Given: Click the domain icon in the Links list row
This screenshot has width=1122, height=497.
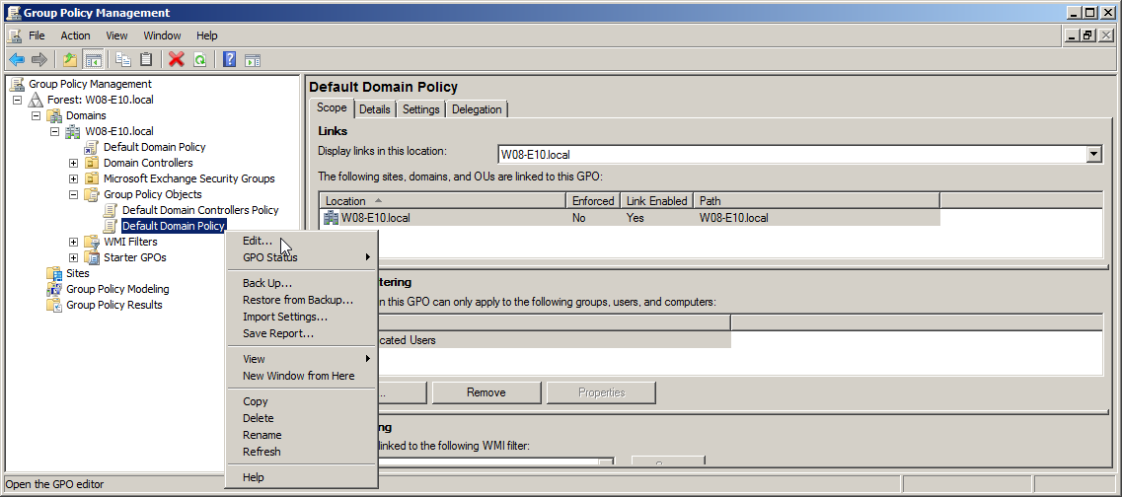Looking at the screenshot, I should (x=332, y=218).
